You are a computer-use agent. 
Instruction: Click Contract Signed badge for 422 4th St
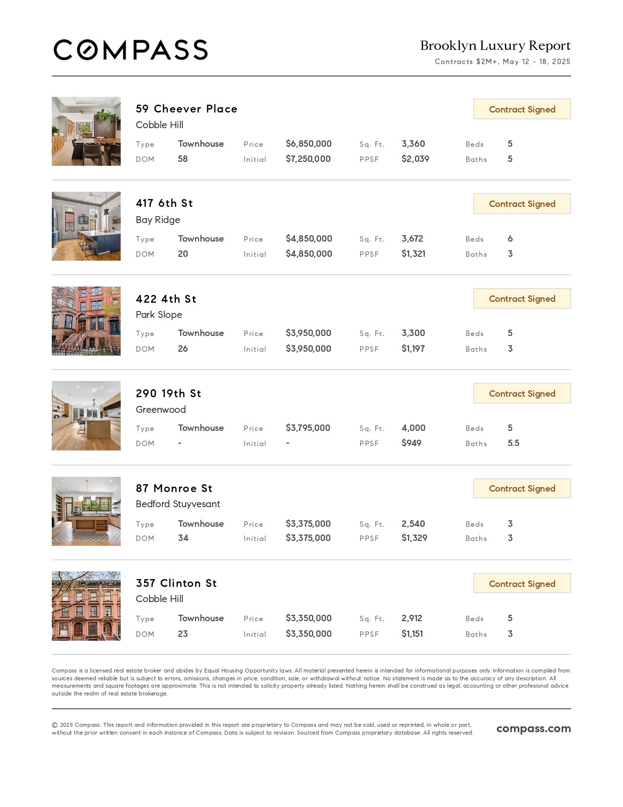pos(522,299)
